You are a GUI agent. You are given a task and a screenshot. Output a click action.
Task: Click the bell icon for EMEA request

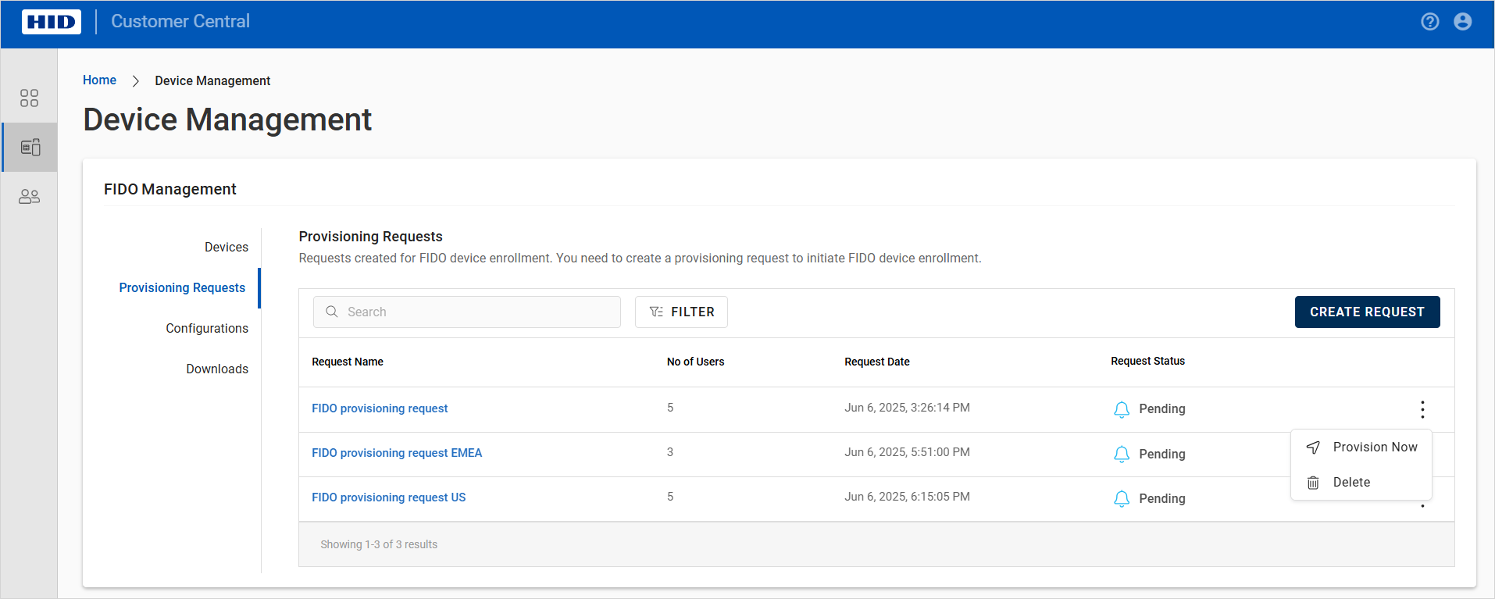pyautogui.click(x=1121, y=454)
